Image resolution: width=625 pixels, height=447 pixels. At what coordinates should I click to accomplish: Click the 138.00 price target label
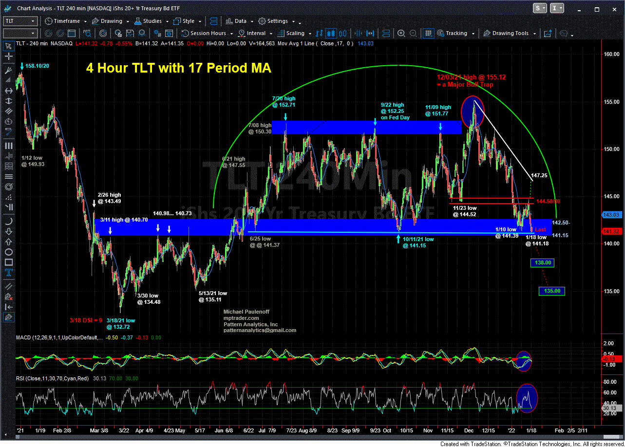click(543, 263)
